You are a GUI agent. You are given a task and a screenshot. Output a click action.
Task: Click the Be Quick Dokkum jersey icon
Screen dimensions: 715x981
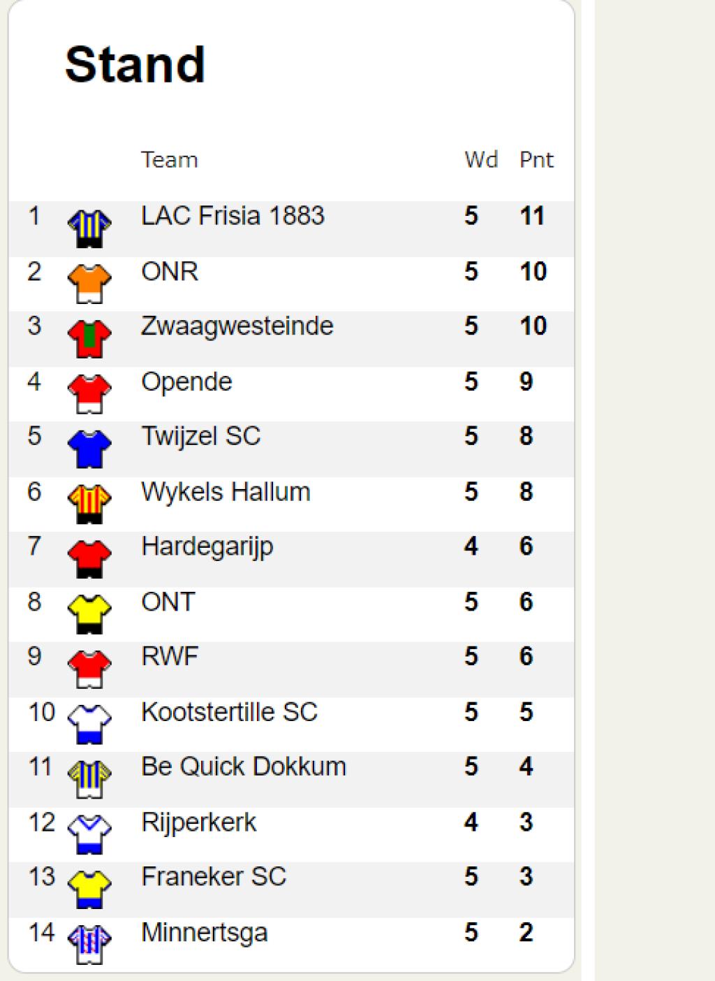[89, 780]
